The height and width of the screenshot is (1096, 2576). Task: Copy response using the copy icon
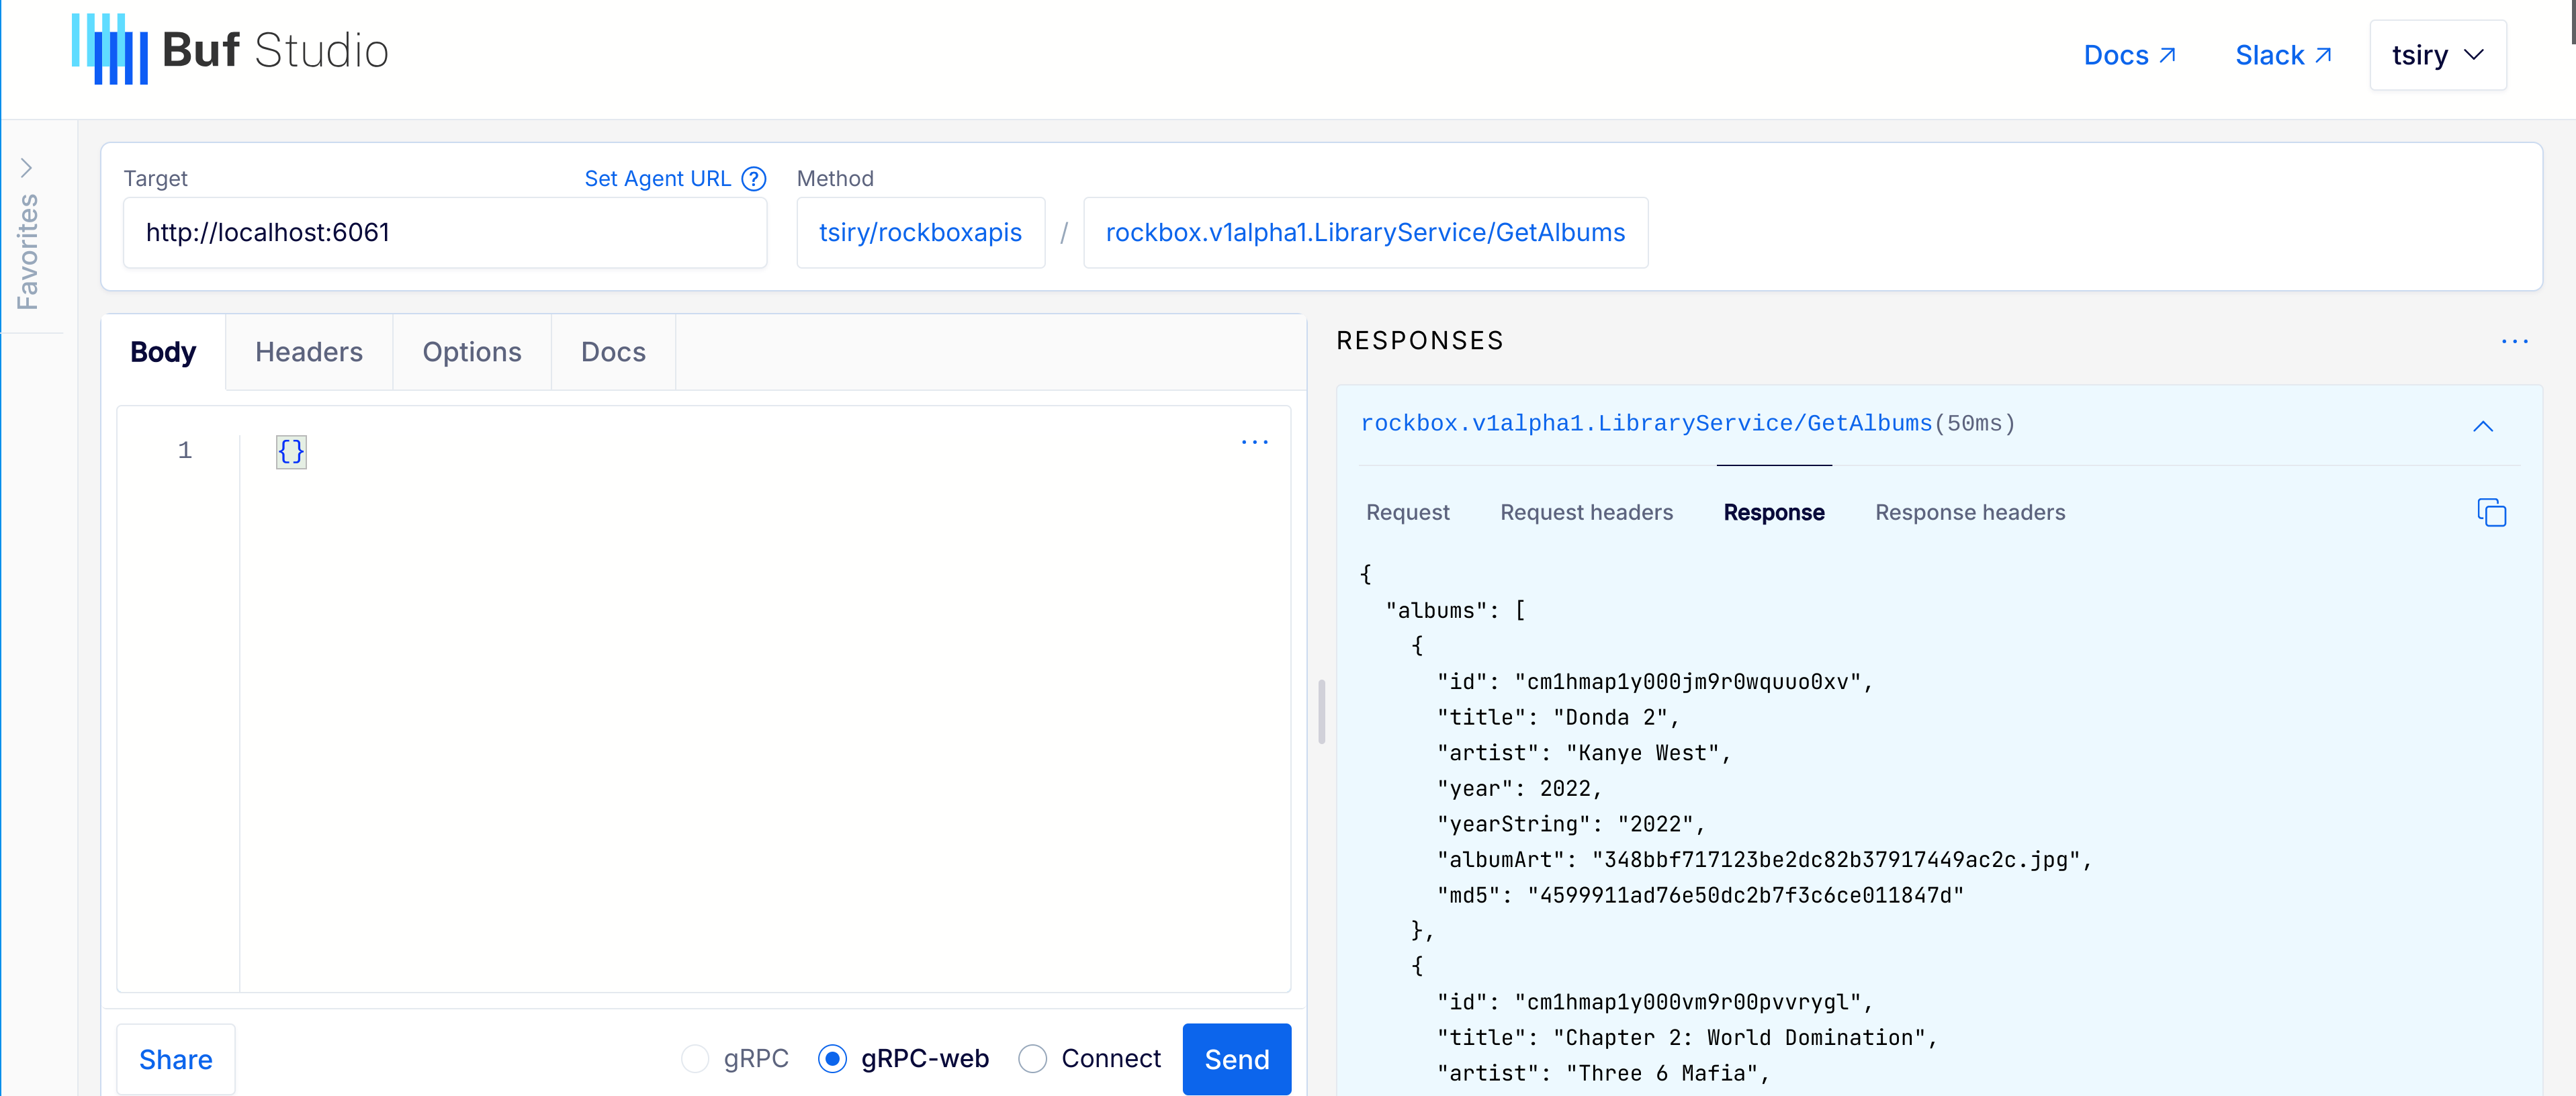click(2491, 513)
